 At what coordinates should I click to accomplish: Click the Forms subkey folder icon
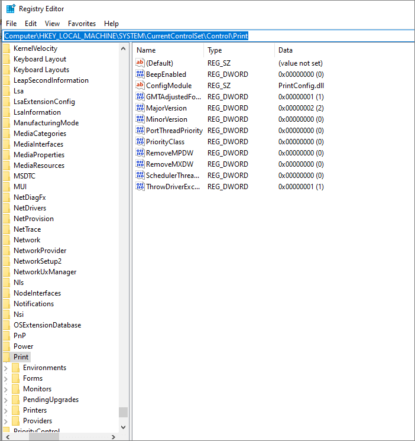(x=16, y=378)
